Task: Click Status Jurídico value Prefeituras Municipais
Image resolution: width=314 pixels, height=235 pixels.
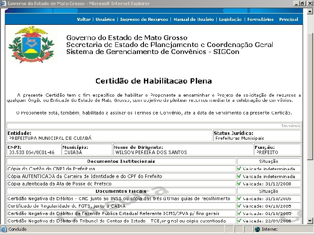Action: tap(240, 138)
